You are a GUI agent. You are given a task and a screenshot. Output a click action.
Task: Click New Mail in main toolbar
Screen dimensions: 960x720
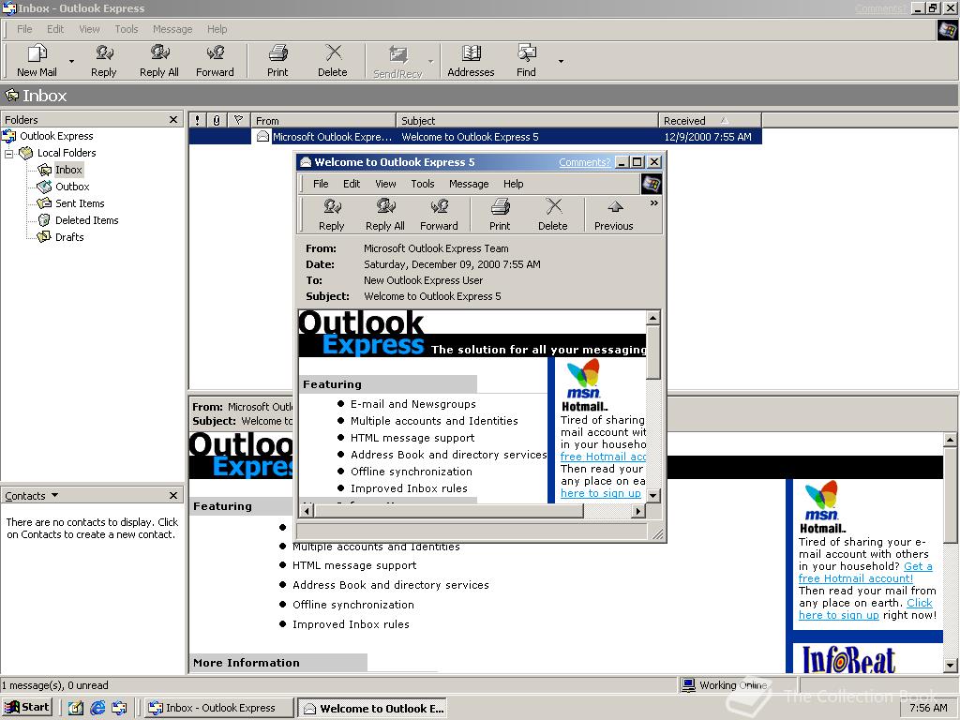[x=37, y=61]
